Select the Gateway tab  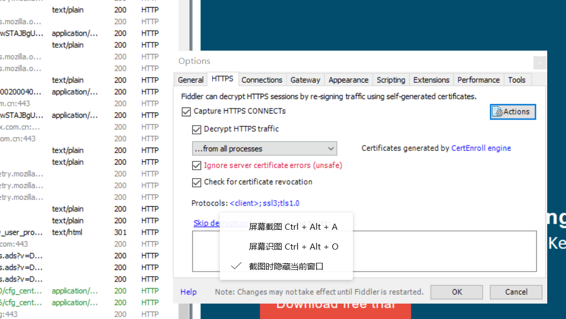coord(305,79)
